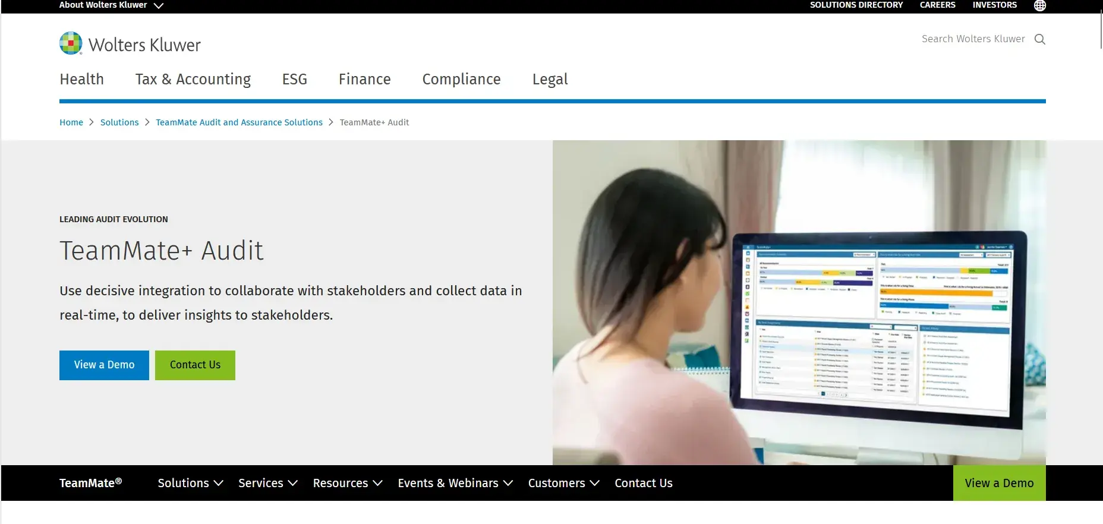This screenshot has height=524, width=1103.
Task: Click the blue View a Demo button
Action: (x=104, y=365)
